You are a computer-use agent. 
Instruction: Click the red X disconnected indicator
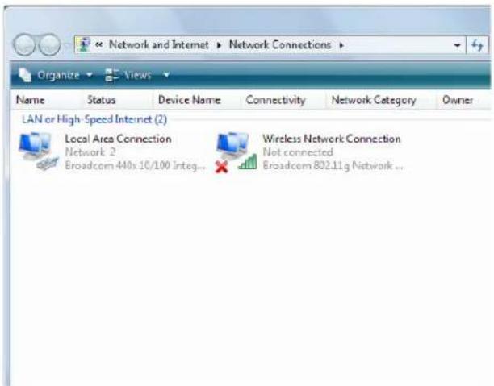click(221, 167)
